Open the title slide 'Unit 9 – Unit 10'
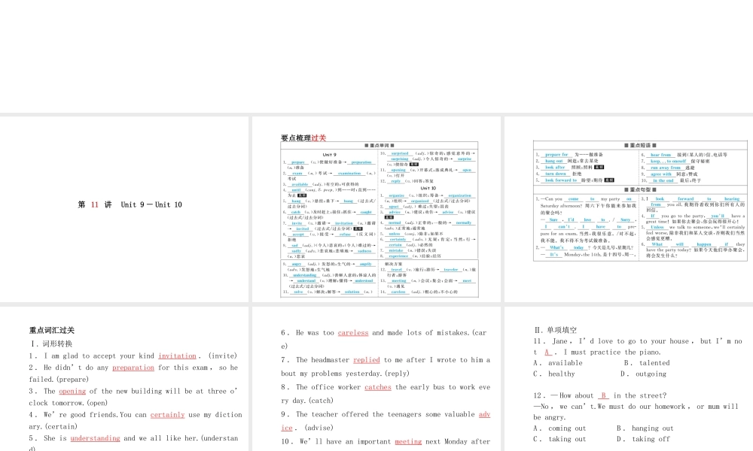The width and height of the screenshot is (753, 451). [124, 209]
